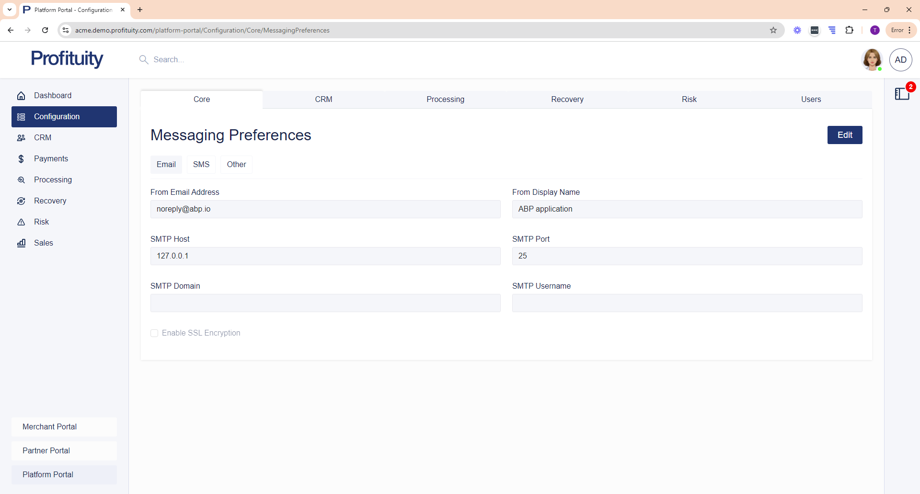Click the SMTP Host input field
The width and height of the screenshot is (920, 494).
pos(325,256)
